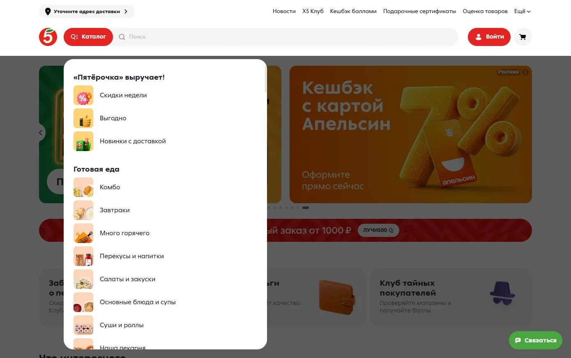The image size is (571, 358).
Task: Show previous banner with left arrow
Action: tap(41, 133)
